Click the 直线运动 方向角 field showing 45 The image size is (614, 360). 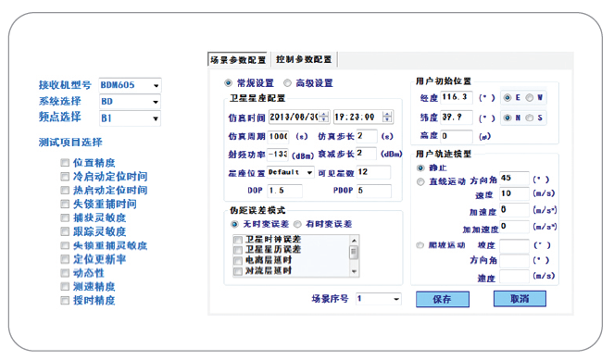[514, 179]
